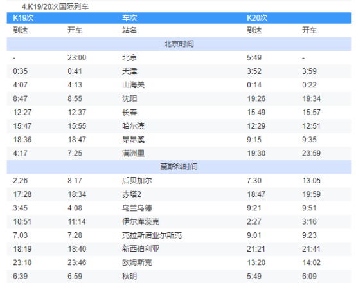Select station name 北京
356x285 pixels.
129,57
